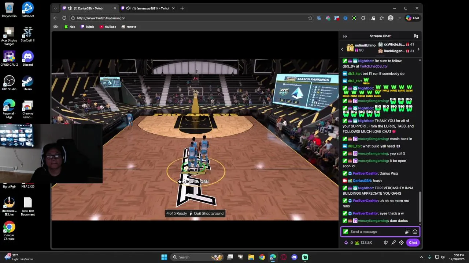Click the chat scrollbar thumb
The image size is (469, 263).
point(420,207)
